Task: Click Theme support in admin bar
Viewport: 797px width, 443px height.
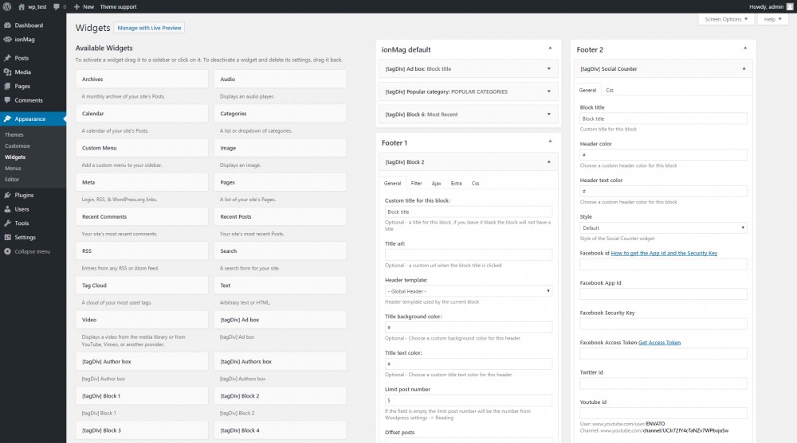Action: pyautogui.click(x=118, y=6)
